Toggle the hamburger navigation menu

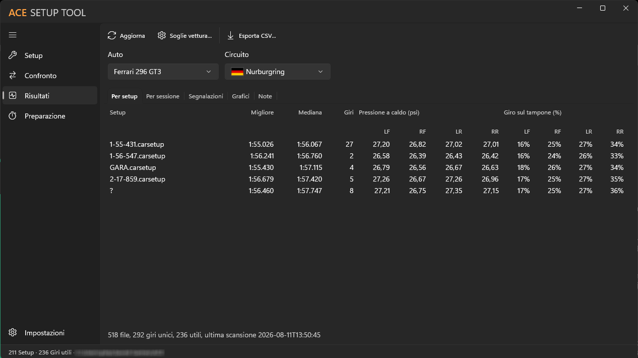click(x=13, y=35)
